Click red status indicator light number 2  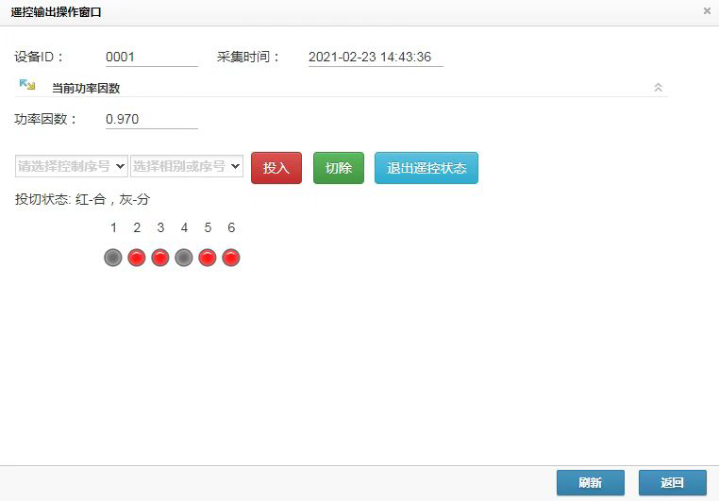point(137,258)
